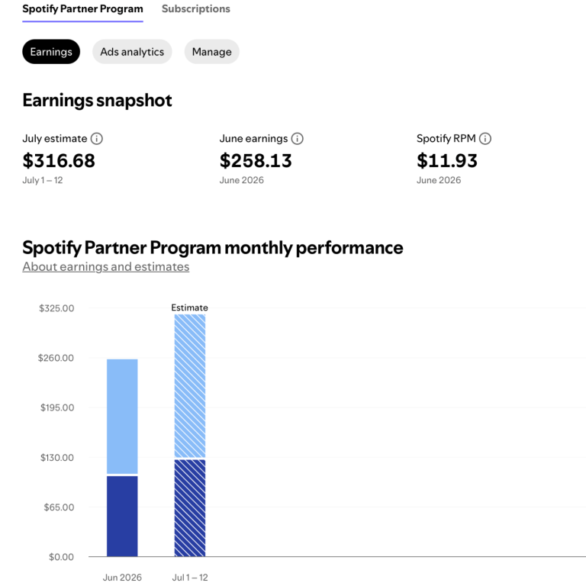
Task: Open the Spotify RPM info icon
Action: click(485, 139)
